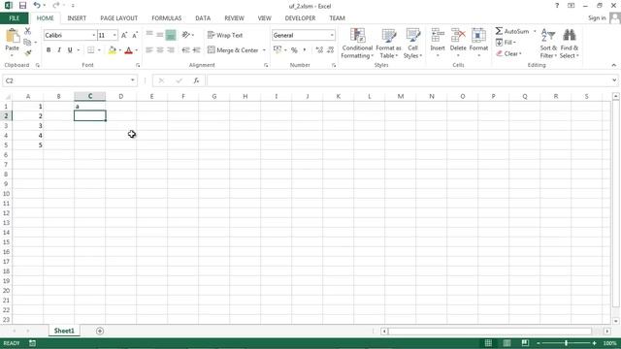Switch to the FORMULAS tab
This screenshot has height=349, width=621.
pyautogui.click(x=166, y=18)
